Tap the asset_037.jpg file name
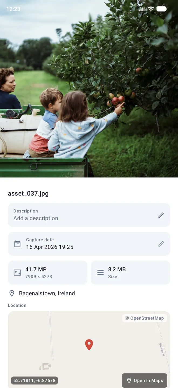Screen dimensions: 178x388 28,193
